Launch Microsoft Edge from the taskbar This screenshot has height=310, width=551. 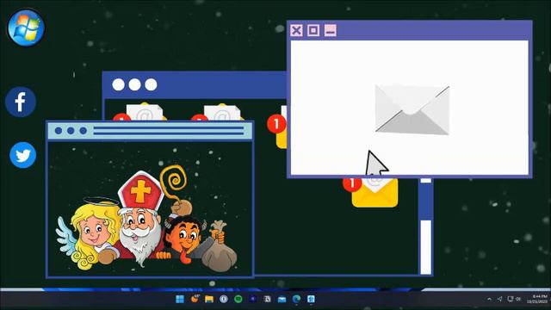pyautogui.click(x=296, y=299)
